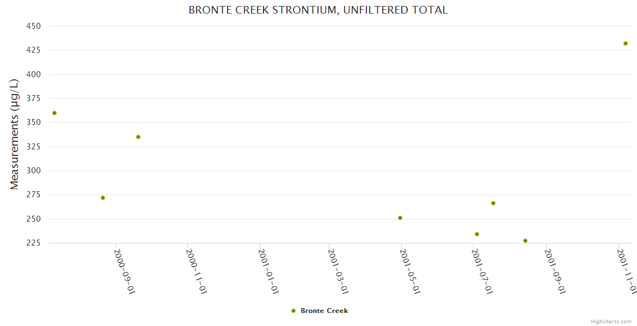Click the leftmost data point near 360
The image size is (637, 326).
(54, 113)
